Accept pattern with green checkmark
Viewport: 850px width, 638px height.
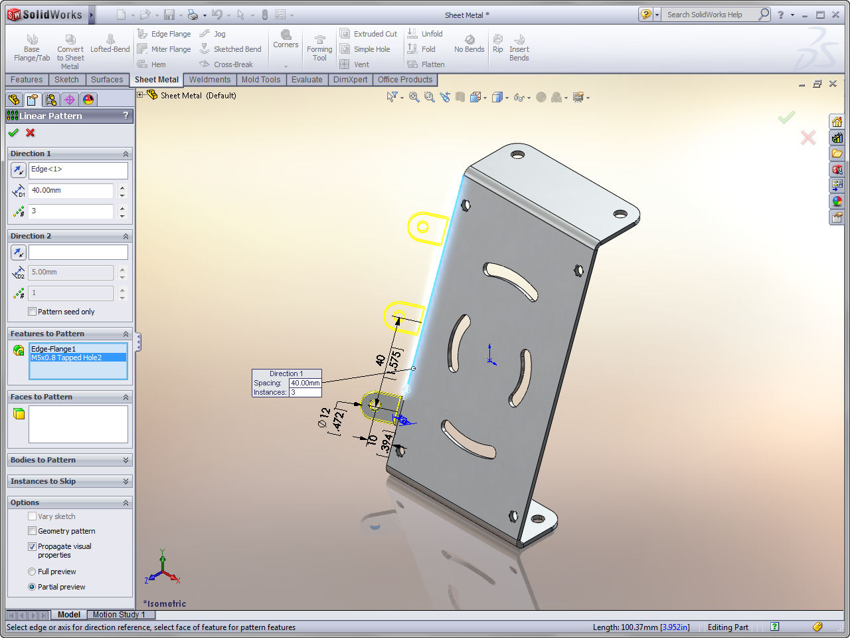13,133
